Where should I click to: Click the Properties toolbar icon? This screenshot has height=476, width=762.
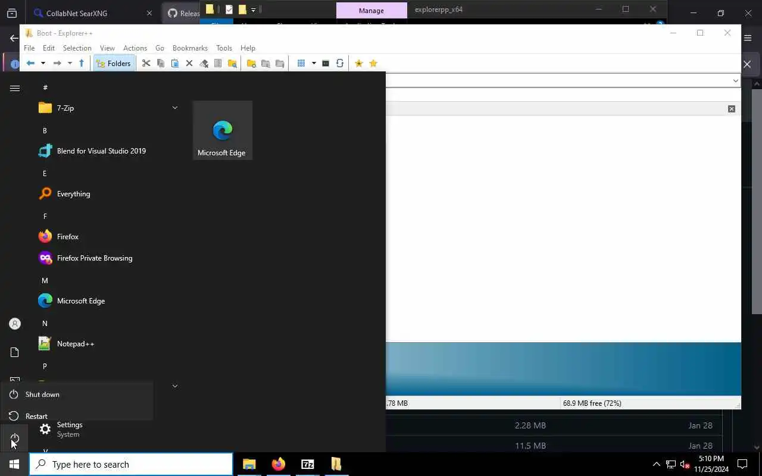click(218, 63)
